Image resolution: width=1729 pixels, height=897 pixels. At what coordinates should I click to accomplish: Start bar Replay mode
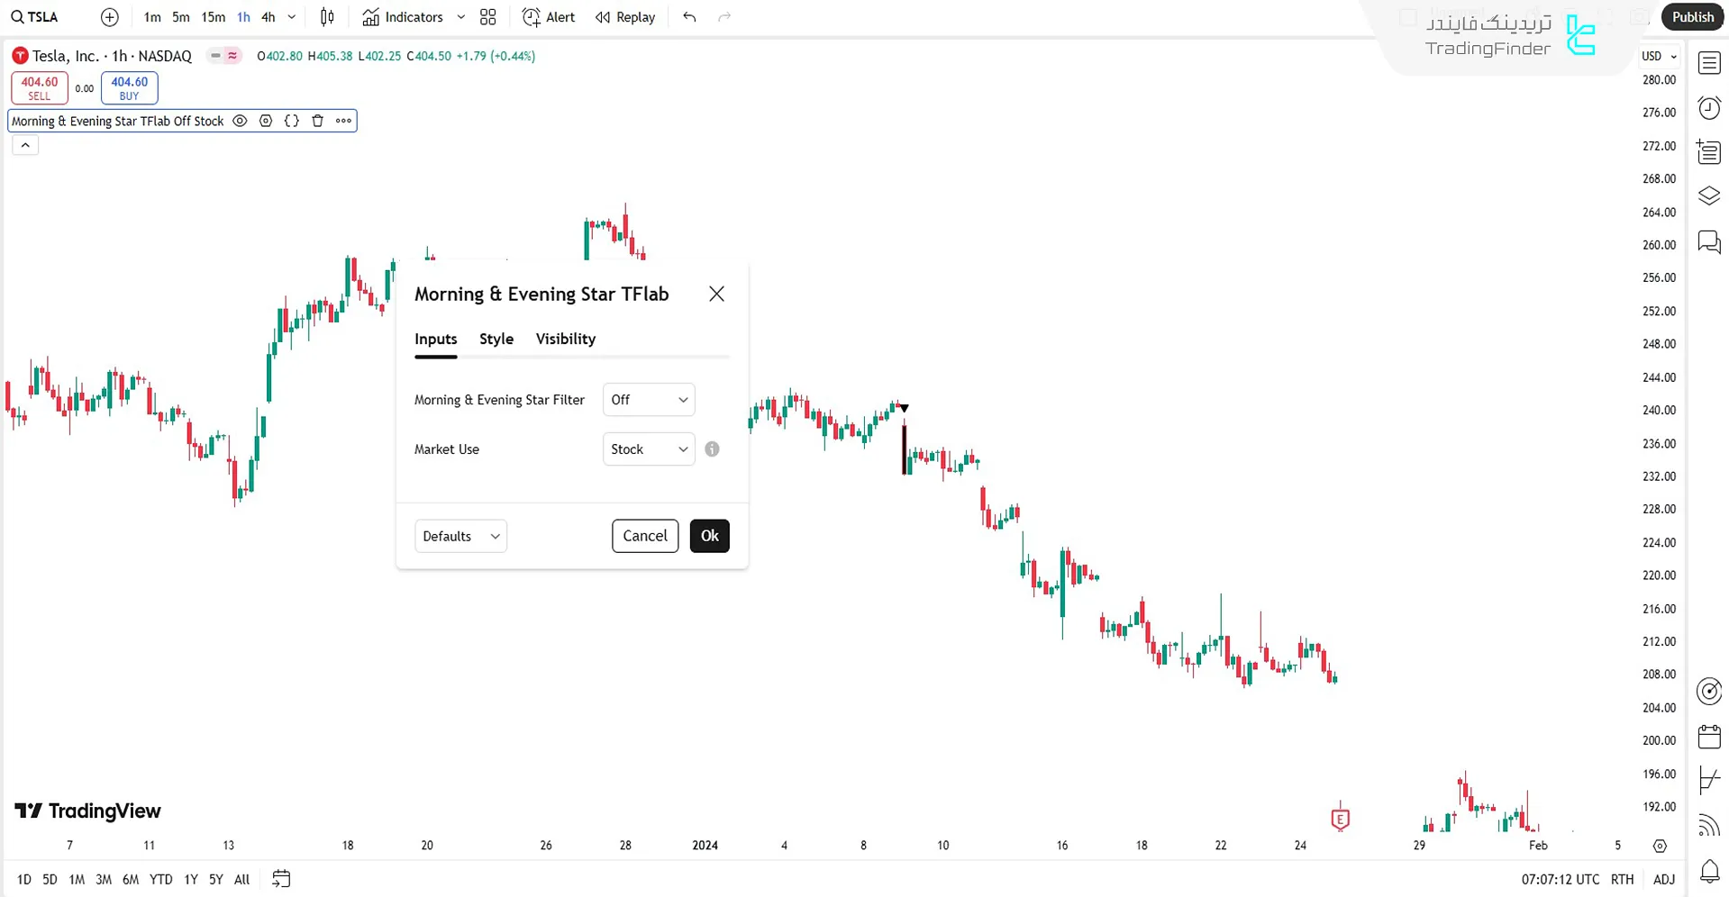click(x=625, y=17)
